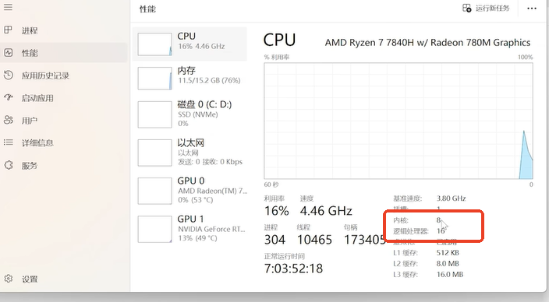This screenshot has height=302, width=549.
Task: Click the 基准速度 3.80 GHz value
Action: click(x=451, y=198)
